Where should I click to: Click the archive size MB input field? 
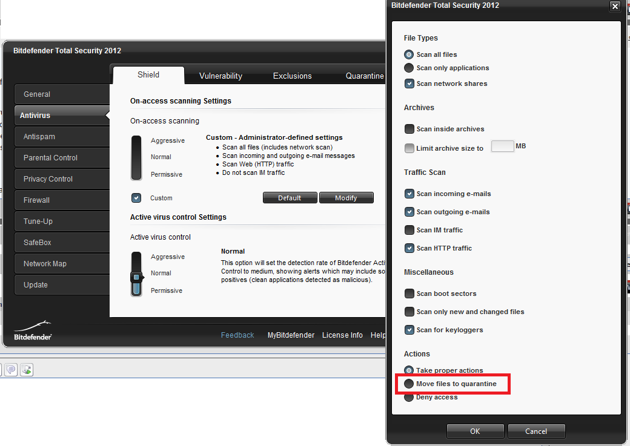point(502,146)
